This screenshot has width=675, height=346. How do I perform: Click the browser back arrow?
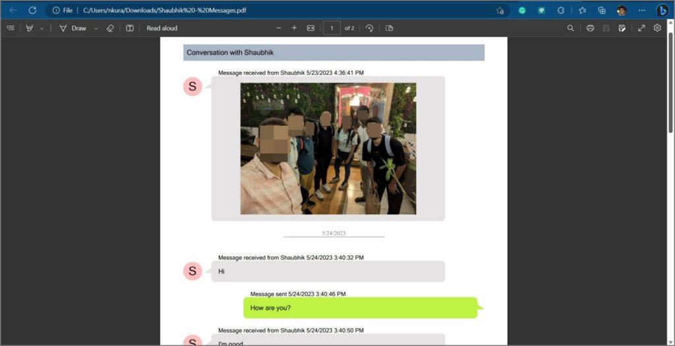(13, 11)
